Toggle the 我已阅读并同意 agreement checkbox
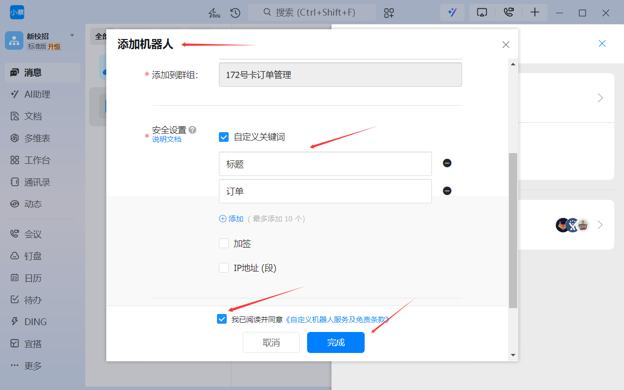This screenshot has width=624, height=390. (x=222, y=319)
